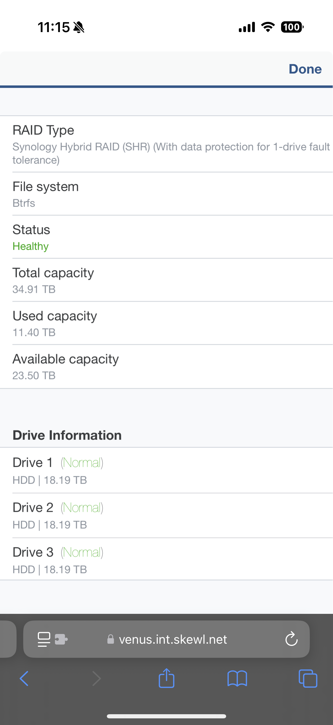
Task: Tap the Total capacity row
Action: point(166,280)
